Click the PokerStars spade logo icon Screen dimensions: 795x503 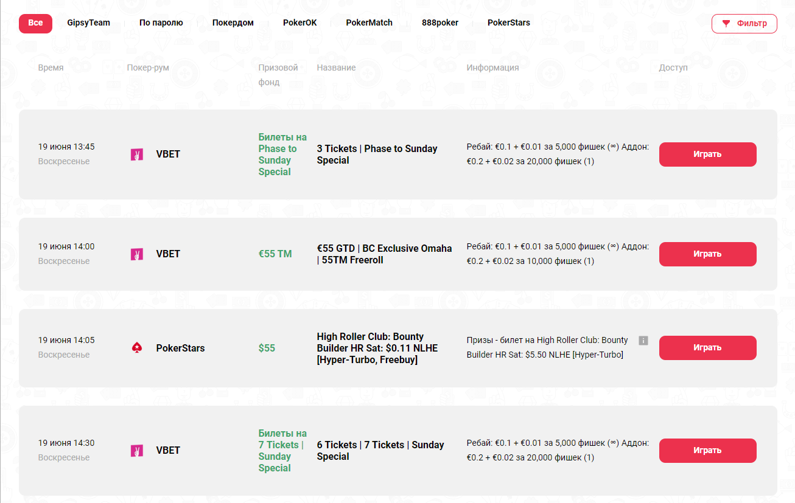[137, 348]
